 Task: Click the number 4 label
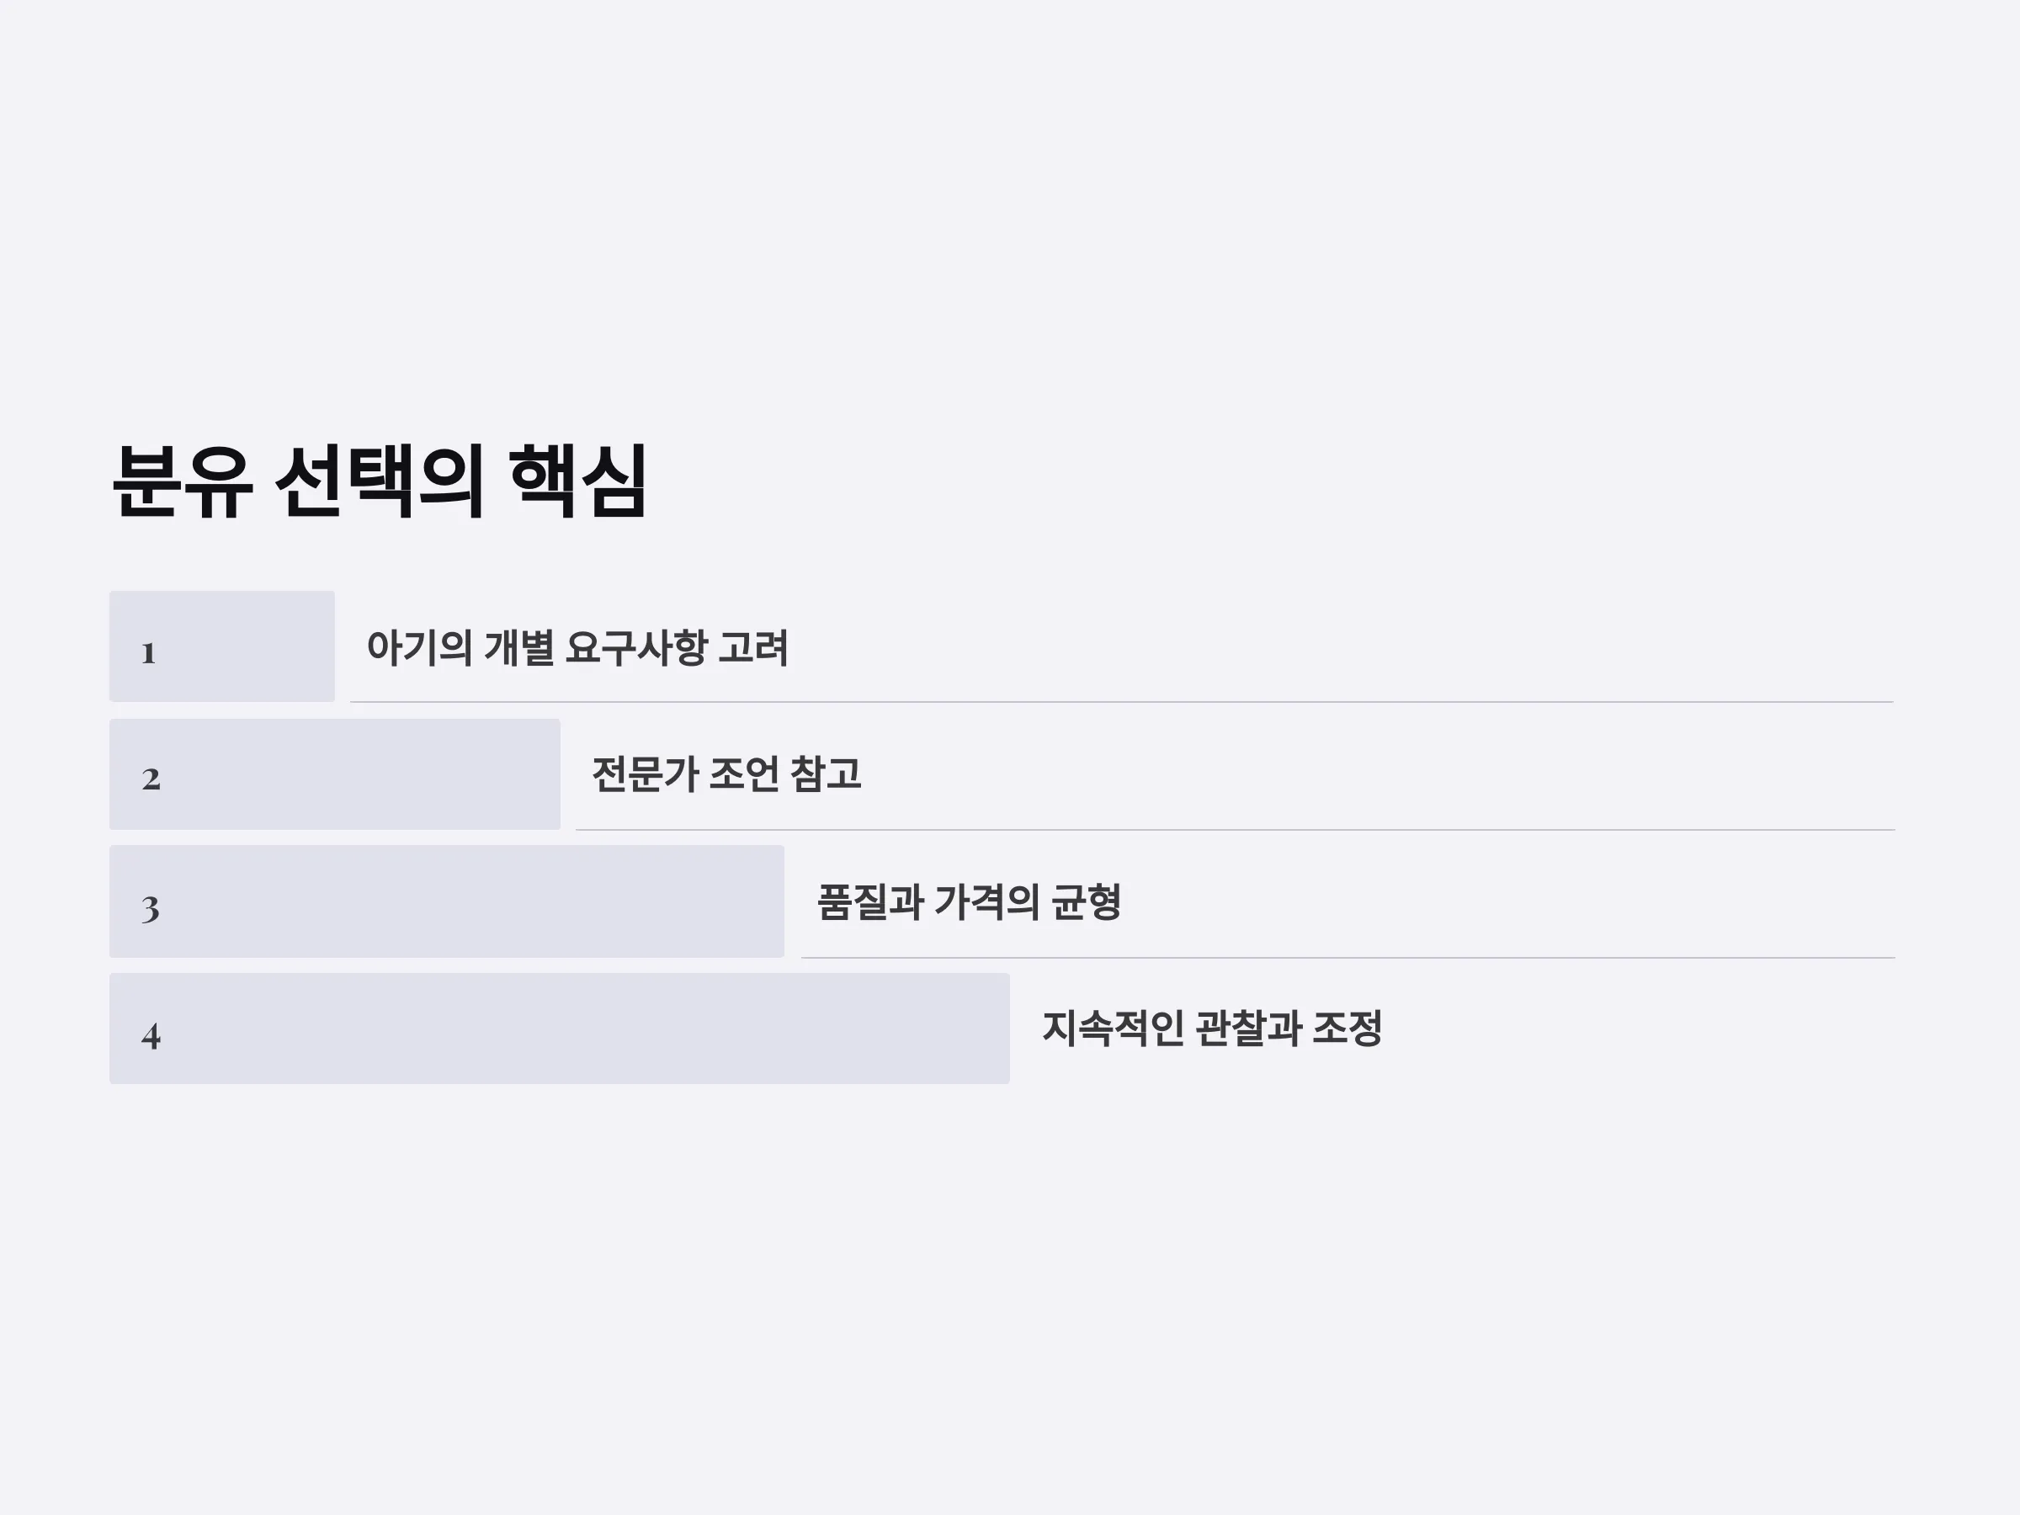[151, 1035]
